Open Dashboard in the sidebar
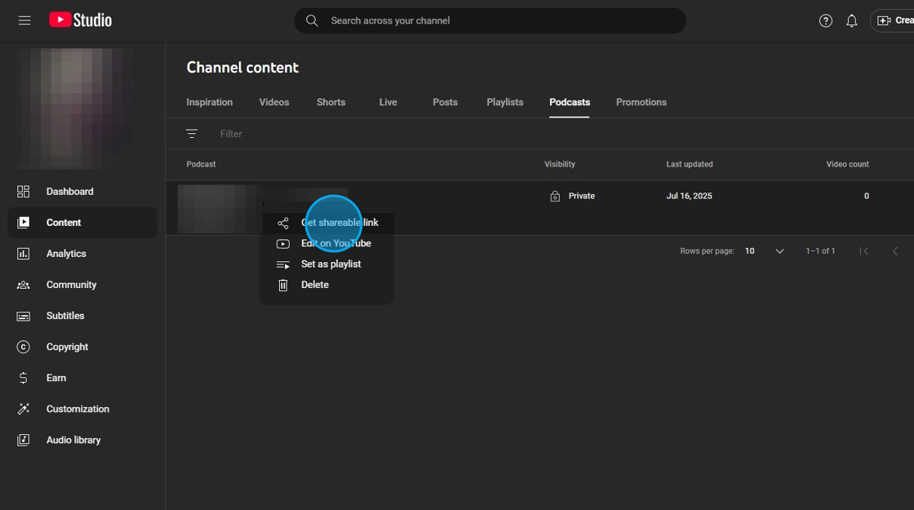The image size is (914, 510). pos(82,191)
